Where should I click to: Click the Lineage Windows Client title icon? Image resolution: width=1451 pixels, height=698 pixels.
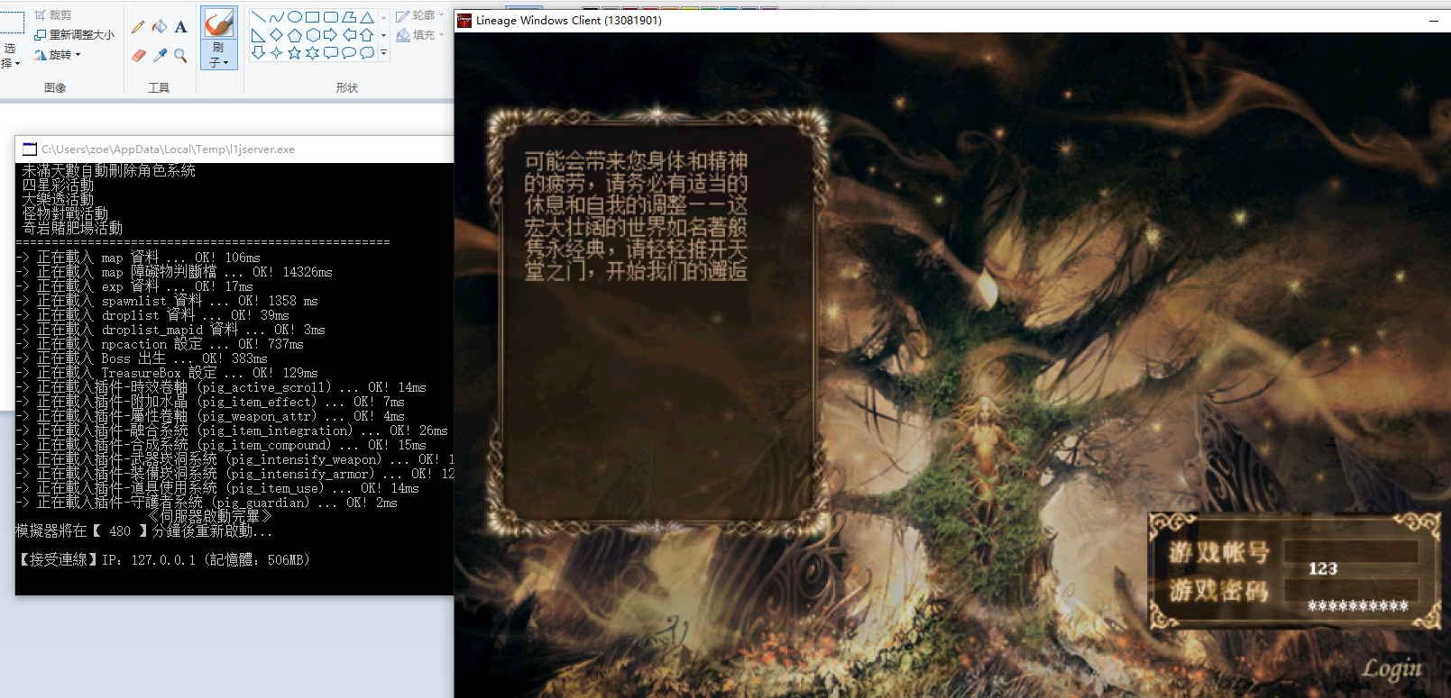[464, 21]
